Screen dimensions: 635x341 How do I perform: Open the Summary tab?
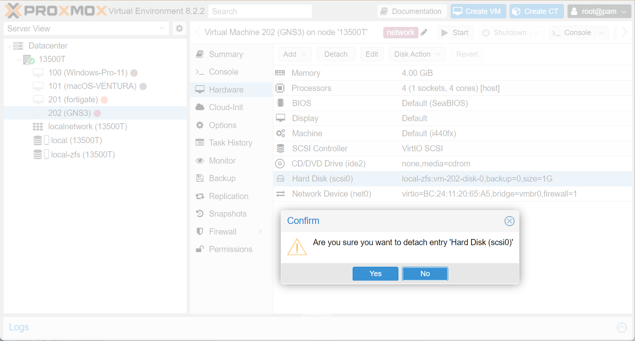point(231,54)
